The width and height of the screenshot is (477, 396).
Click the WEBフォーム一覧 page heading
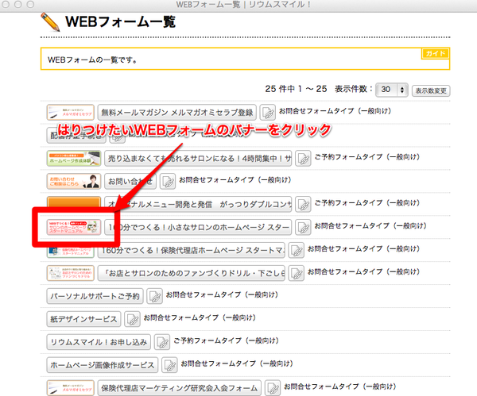point(121,22)
